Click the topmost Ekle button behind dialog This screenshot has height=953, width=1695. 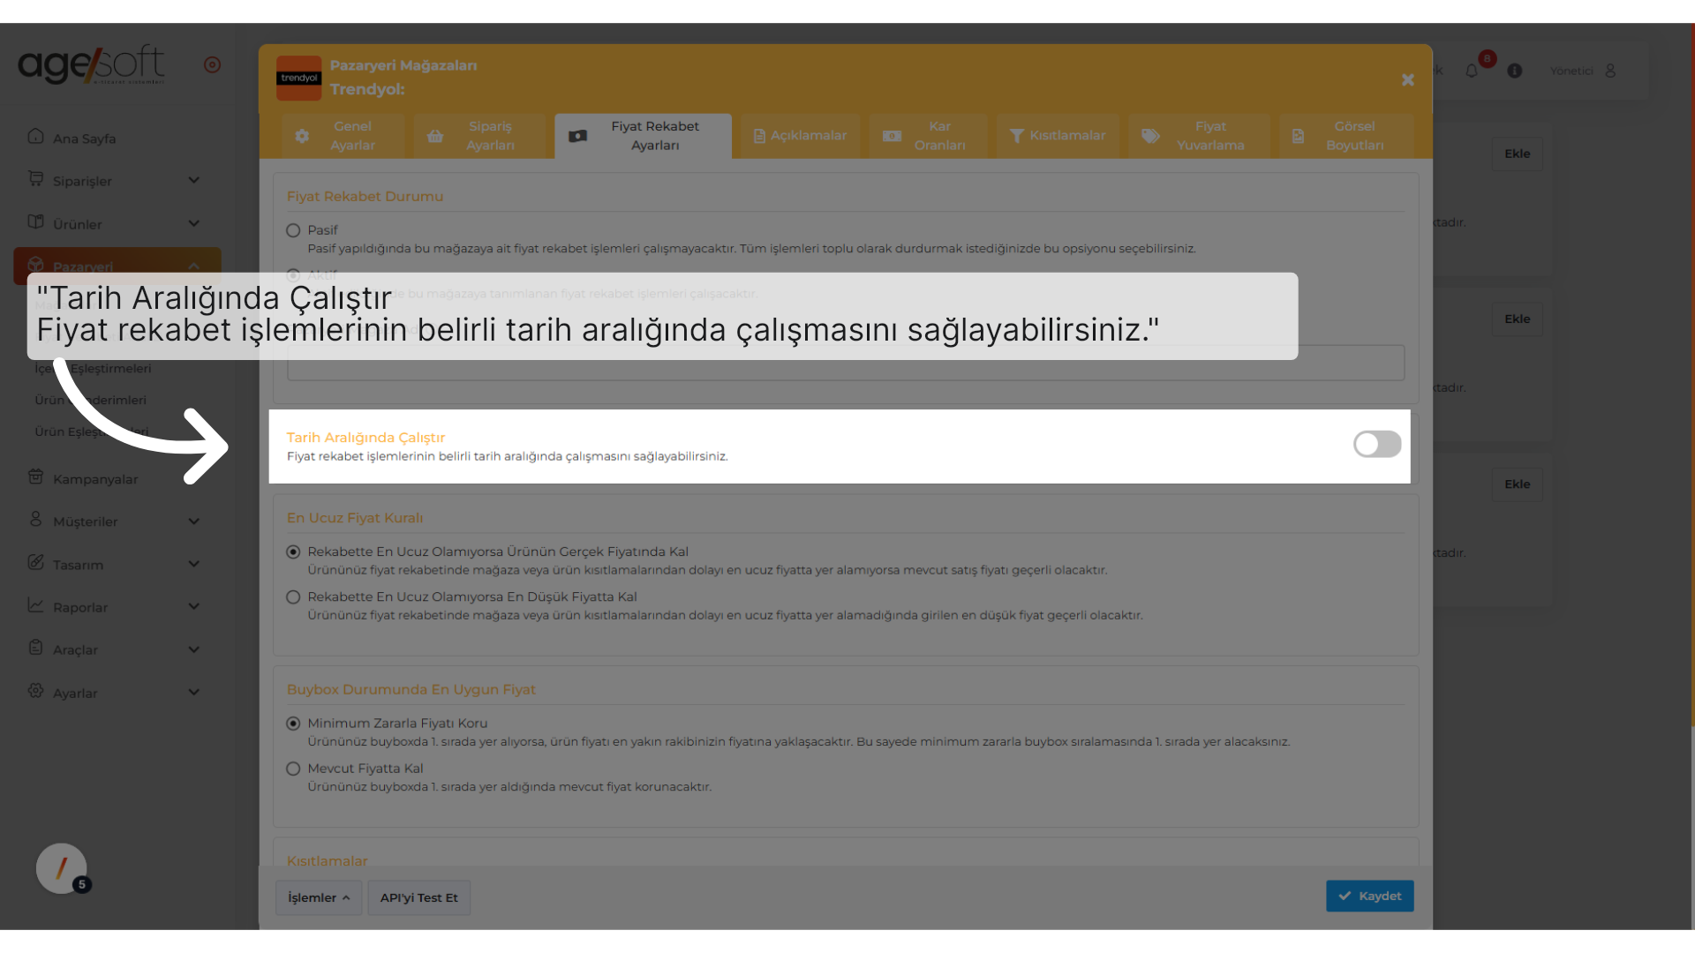point(1517,154)
